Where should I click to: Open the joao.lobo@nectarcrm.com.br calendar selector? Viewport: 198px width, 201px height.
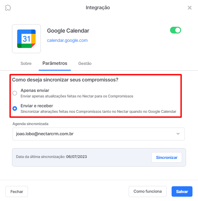99,134
